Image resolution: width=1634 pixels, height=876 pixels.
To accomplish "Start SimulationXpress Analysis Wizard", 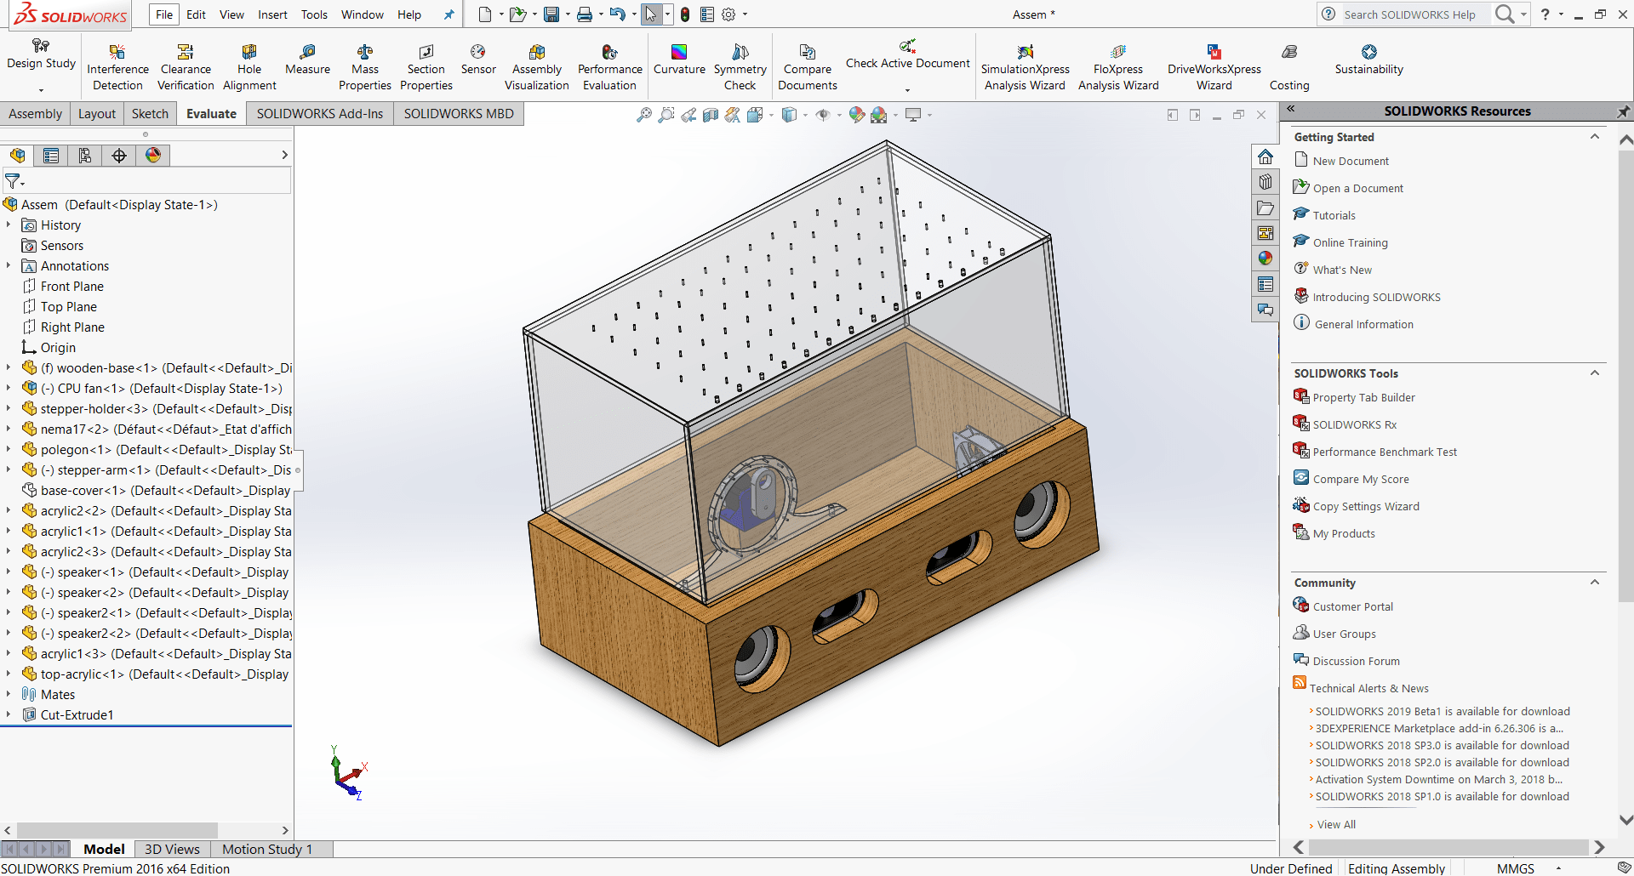I will click(1025, 67).
